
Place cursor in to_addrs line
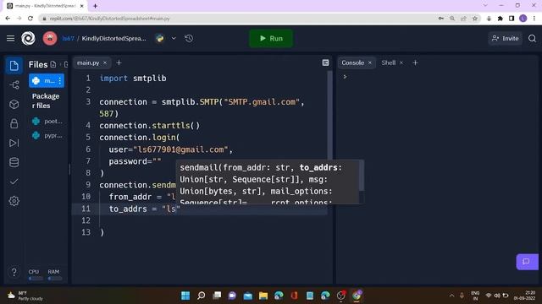point(145,209)
